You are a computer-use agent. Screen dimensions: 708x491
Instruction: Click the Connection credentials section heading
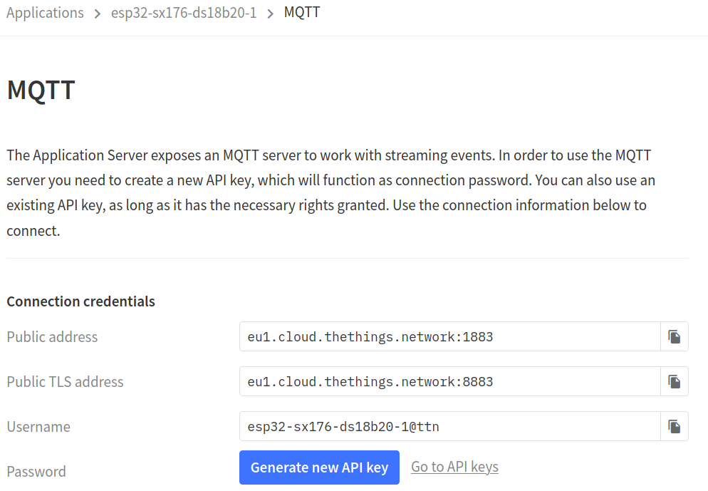click(x=80, y=301)
